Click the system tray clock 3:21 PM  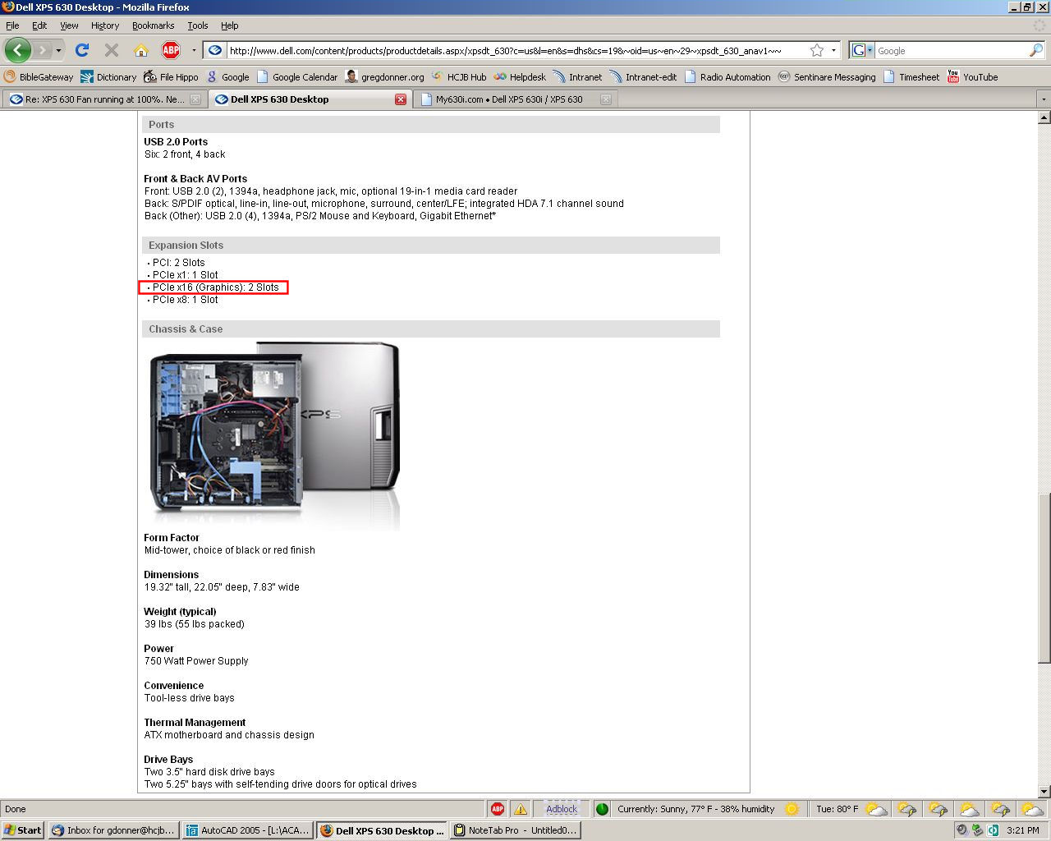tap(1022, 830)
